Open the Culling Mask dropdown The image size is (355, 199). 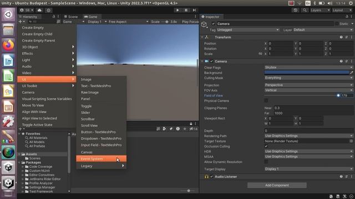(309, 78)
